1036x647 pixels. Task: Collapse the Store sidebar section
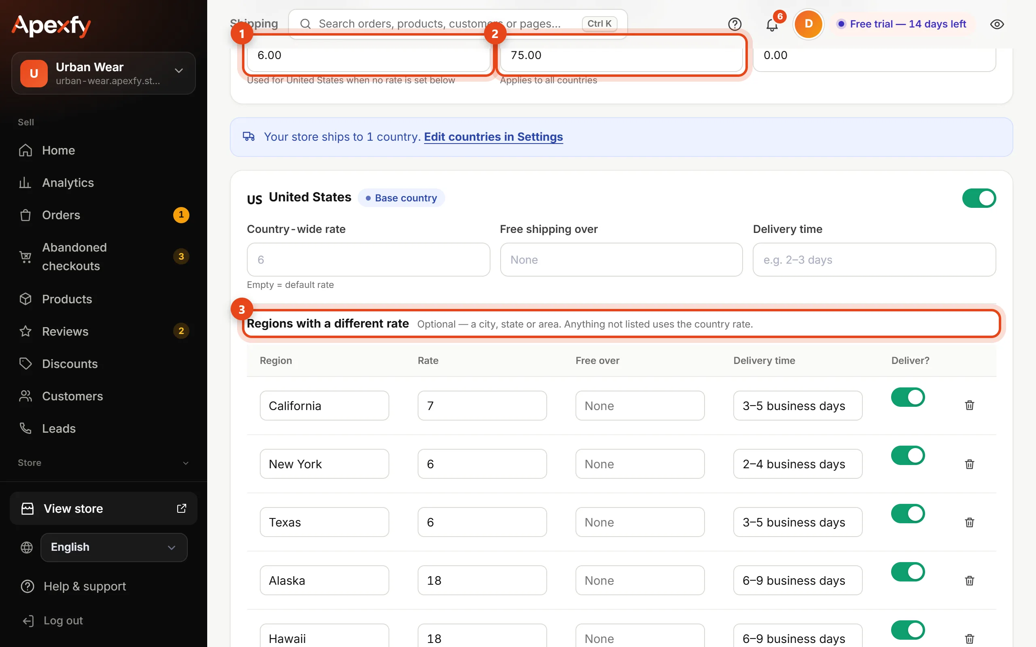tap(104, 463)
